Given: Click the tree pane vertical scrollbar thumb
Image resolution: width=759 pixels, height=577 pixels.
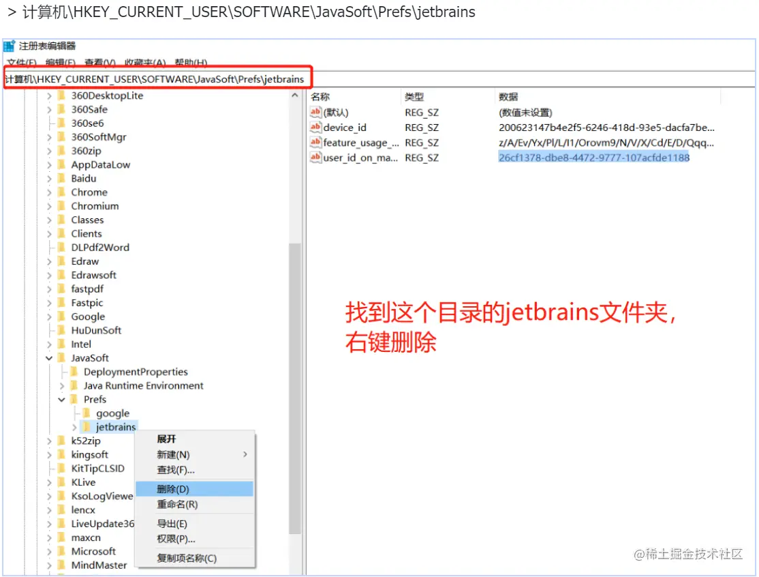Looking at the screenshot, I should (295, 388).
